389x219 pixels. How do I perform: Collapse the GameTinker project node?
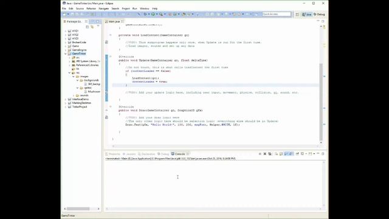(x=66, y=54)
